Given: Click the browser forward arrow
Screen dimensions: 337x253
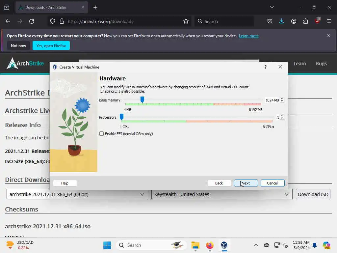Looking at the screenshot, I should (x=19, y=21).
